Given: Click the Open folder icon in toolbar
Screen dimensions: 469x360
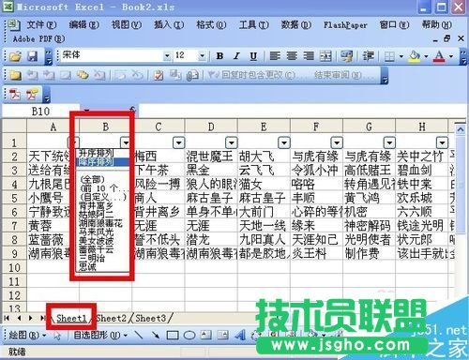Looking at the screenshot, I should tap(15, 56).
